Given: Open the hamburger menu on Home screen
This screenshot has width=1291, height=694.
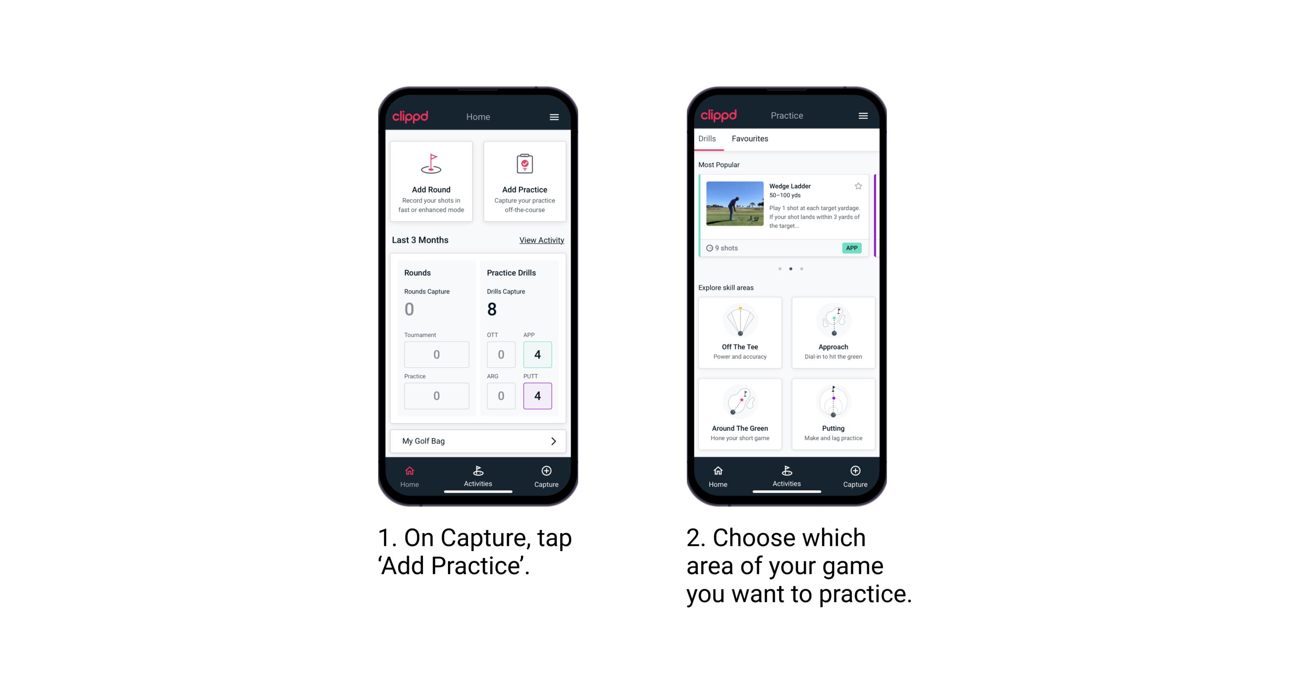Looking at the screenshot, I should (554, 116).
